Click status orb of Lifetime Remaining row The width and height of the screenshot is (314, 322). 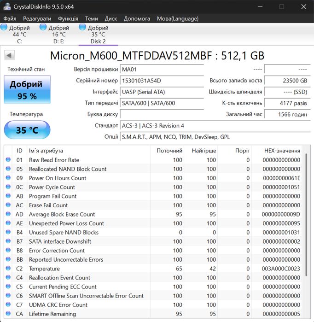[8, 313]
